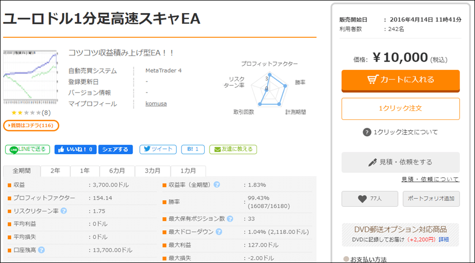Click the performance chart thumbnail image

coord(30,77)
